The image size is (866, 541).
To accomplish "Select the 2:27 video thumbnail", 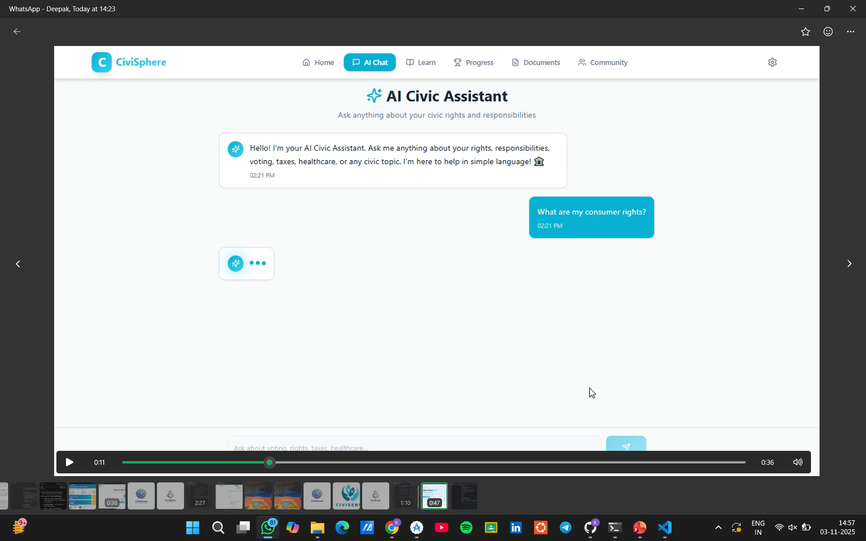I will coord(200,496).
